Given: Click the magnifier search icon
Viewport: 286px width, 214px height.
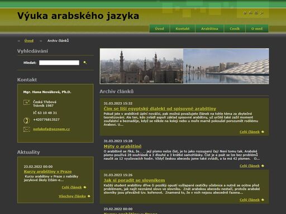Looking at the screenshot, I should 85,62.
